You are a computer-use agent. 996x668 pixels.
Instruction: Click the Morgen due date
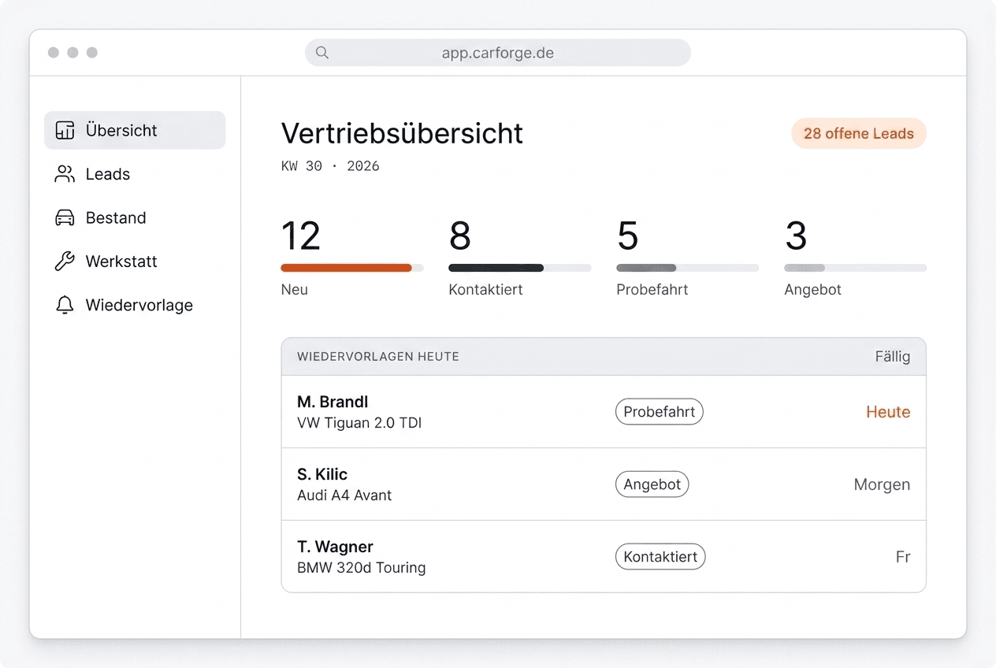(x=882, y=484)
